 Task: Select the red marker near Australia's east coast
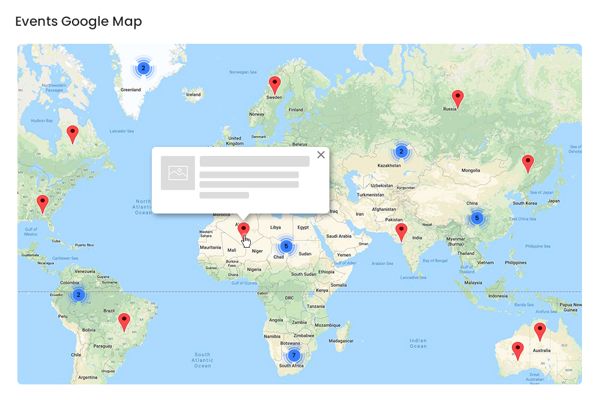(539, 328)
